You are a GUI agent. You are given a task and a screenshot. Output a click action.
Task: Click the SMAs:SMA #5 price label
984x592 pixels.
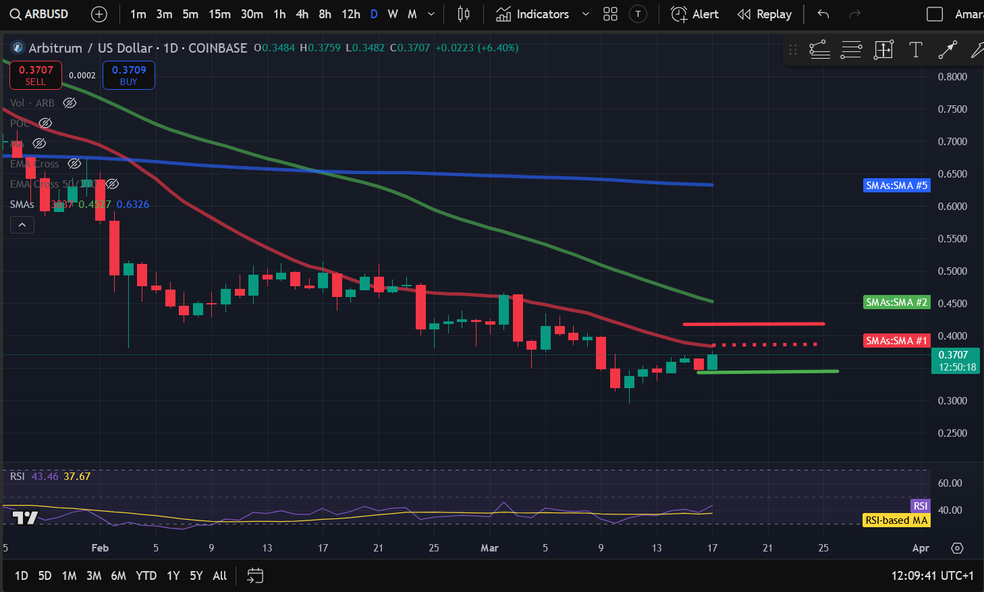[897, 185]
